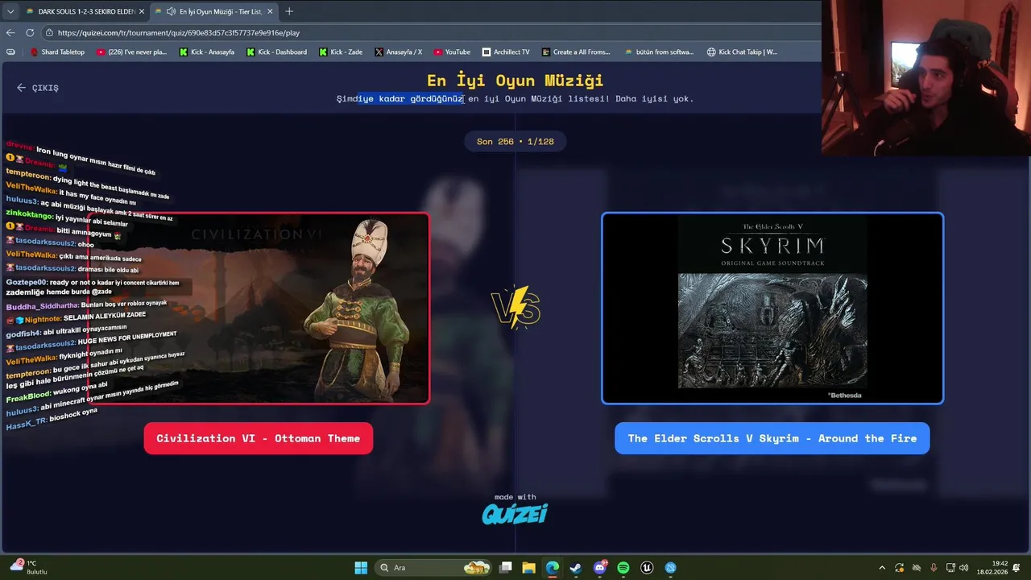Open the I've never pla... YouTube bookmark
The image size is (1031, 580).
point(131,52)
